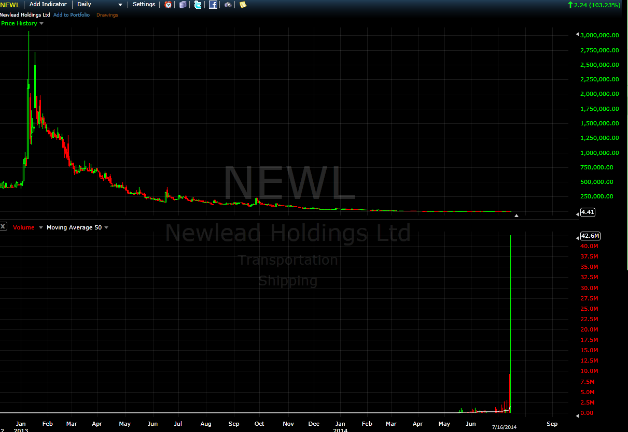Click the database stack icon
The width and height of the screenshot is (628, 432).
(x=183, y=5)
